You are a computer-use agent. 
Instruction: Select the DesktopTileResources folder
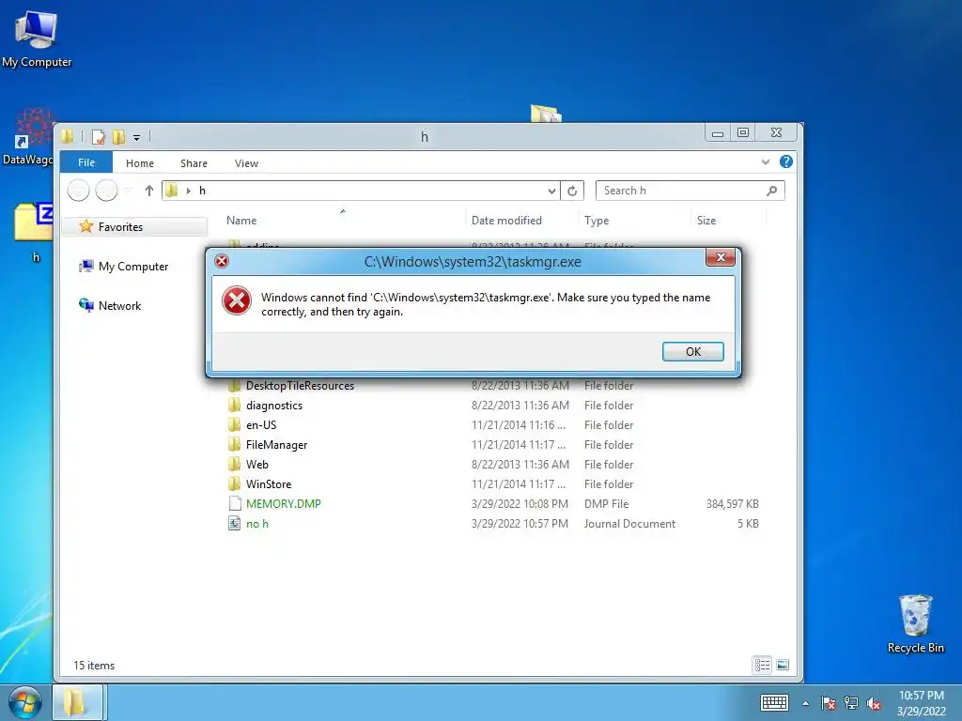point(300,386)
